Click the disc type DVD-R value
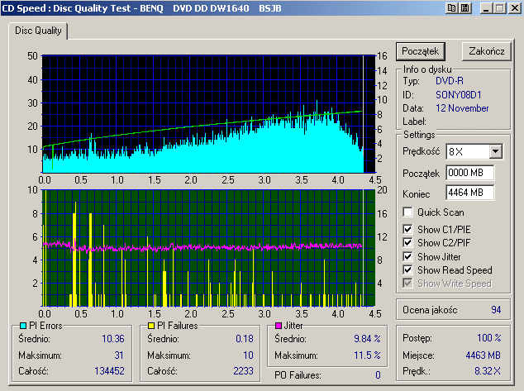This screenshot has width=524, height=391. 450,81
